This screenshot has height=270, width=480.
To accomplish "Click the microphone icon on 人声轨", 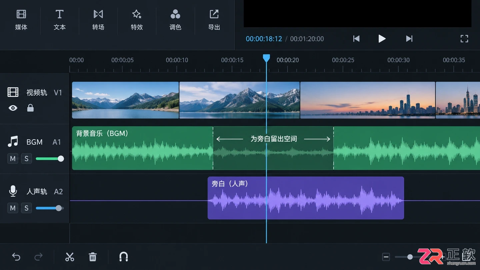I will pos(13,191).
